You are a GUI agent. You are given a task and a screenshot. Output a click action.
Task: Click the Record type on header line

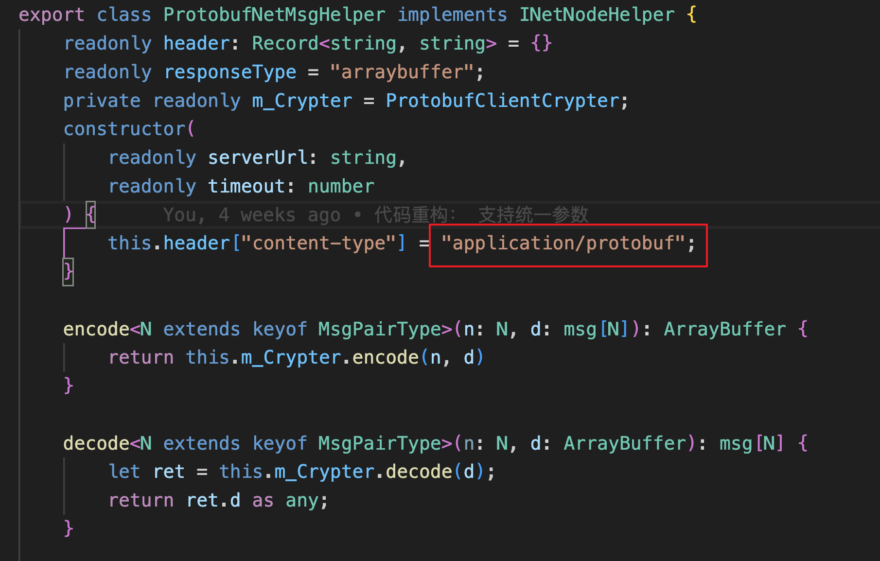pos(285,43)
